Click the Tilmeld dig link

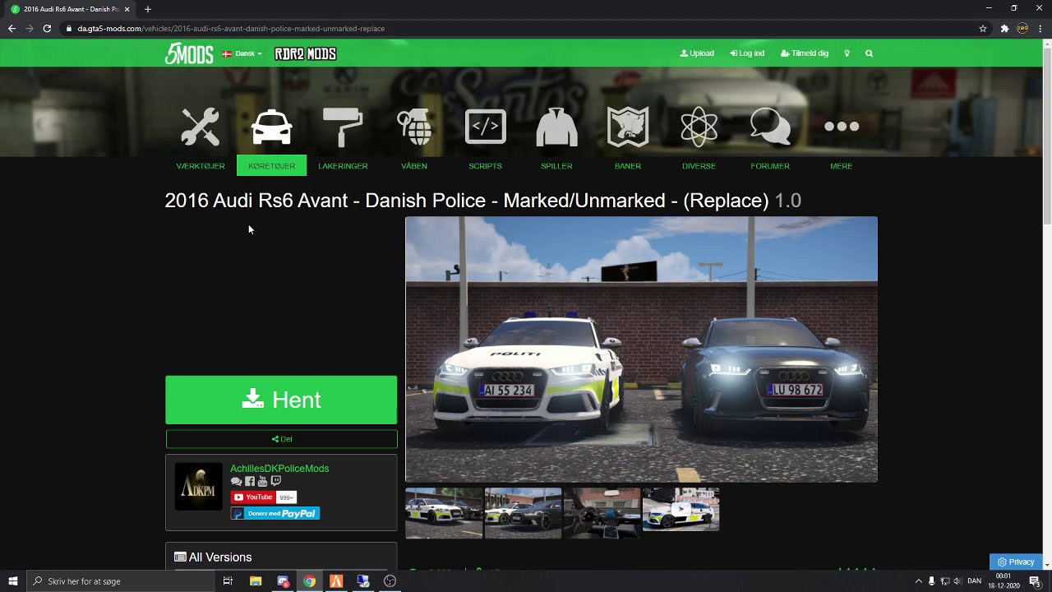(x=805, y=53)
